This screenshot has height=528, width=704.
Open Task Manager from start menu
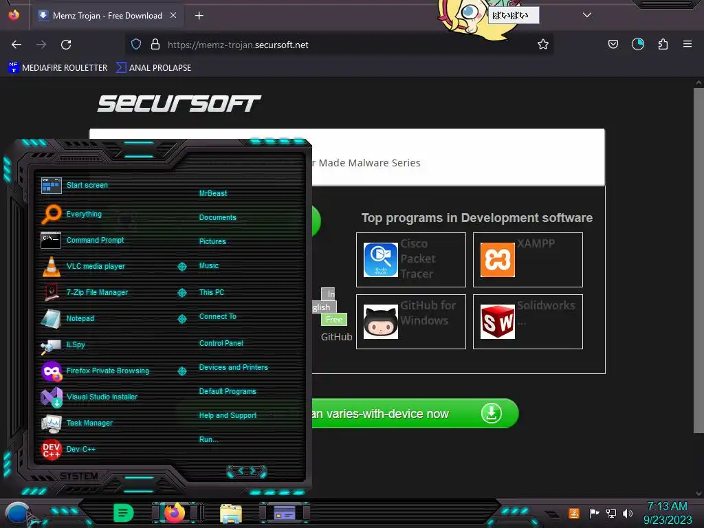point(77,423)
